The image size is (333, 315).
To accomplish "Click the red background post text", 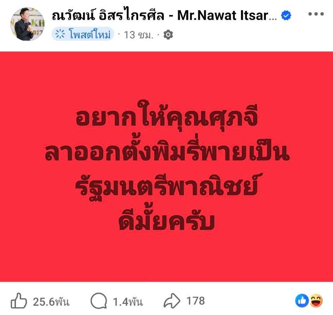I will pyautogui.click(x=166, y=167).
